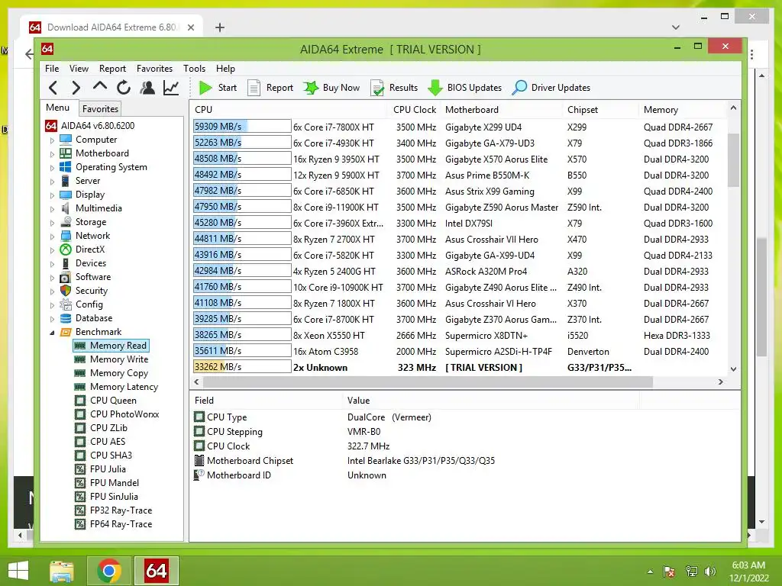The height and width of the screenshot is (586, 782).
Task: Select the Devices icon in the tree
Action: [x=66, y=263]
